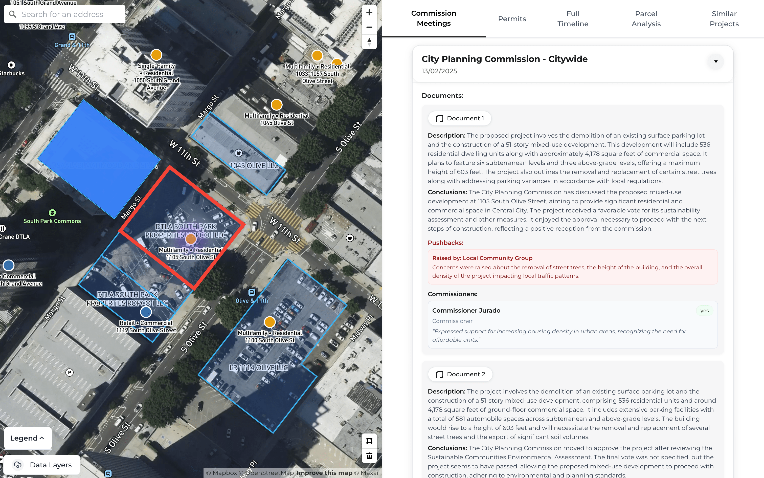The height and width of the screenshot is (478, 764).
Task: Select the blue marker at 1119 South Olive Street
Action: 146,312
